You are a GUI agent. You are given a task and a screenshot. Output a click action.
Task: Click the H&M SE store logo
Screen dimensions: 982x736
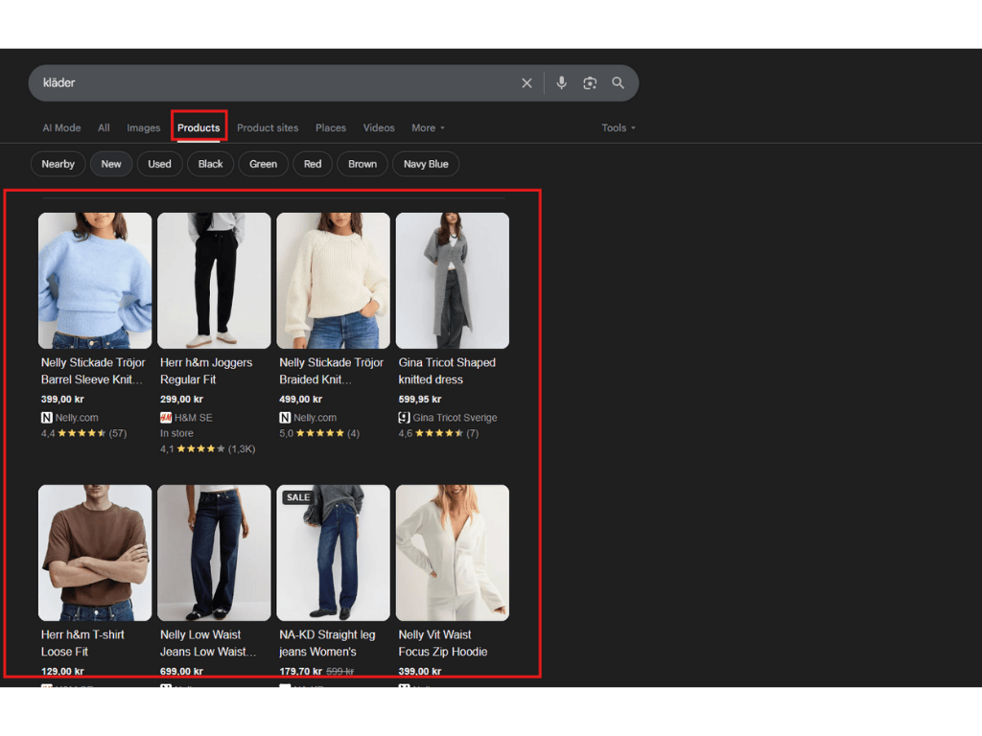tap(165, 417)
